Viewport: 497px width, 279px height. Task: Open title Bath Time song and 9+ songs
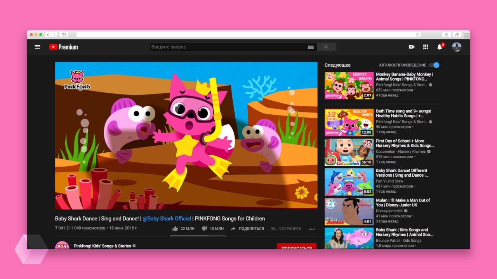[x=403, y=114]
